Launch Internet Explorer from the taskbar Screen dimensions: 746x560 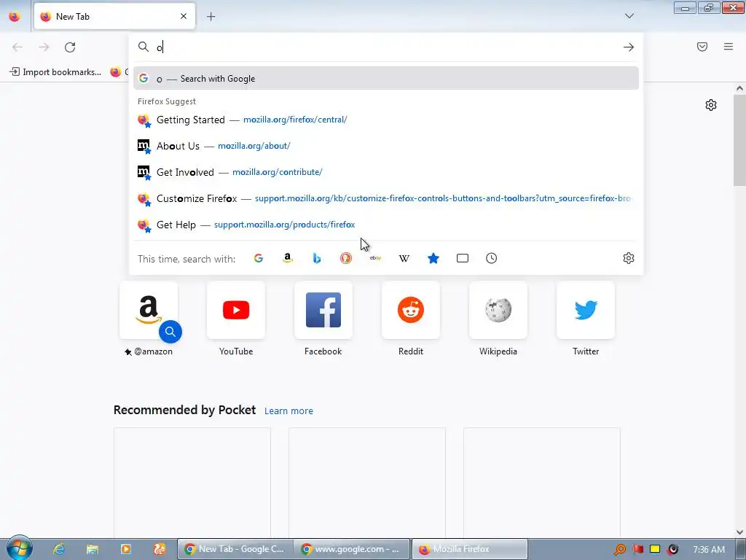click(x=59, y=549)
